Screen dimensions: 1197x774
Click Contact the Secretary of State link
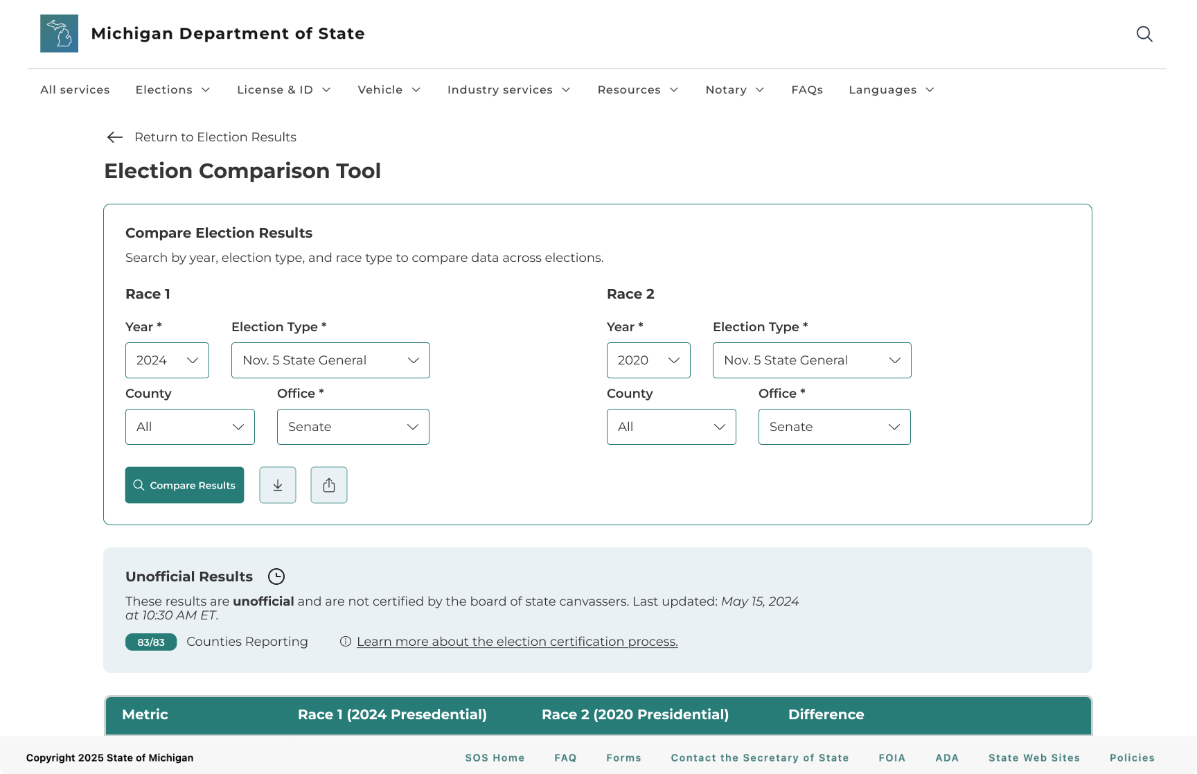(x=760, y=758)
